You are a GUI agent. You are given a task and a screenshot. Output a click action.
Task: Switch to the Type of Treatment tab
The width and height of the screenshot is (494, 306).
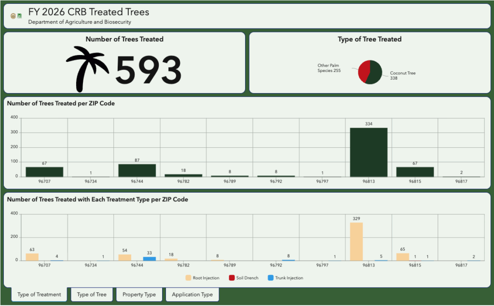39,294
